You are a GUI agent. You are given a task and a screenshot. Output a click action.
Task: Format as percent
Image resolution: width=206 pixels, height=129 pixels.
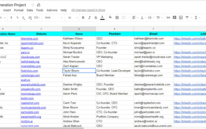[x=17, y=18]
